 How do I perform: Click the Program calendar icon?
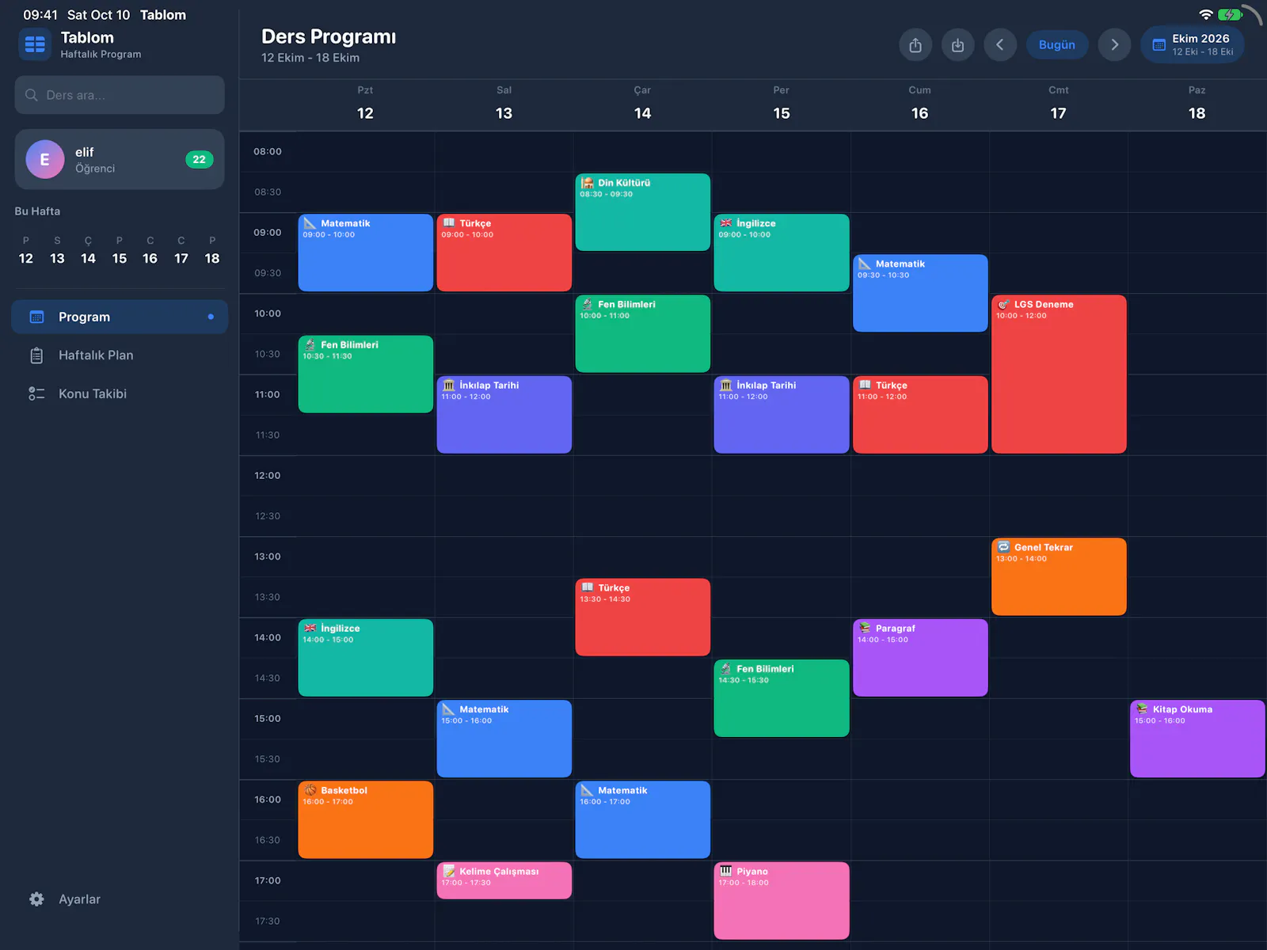coord(36,317)
